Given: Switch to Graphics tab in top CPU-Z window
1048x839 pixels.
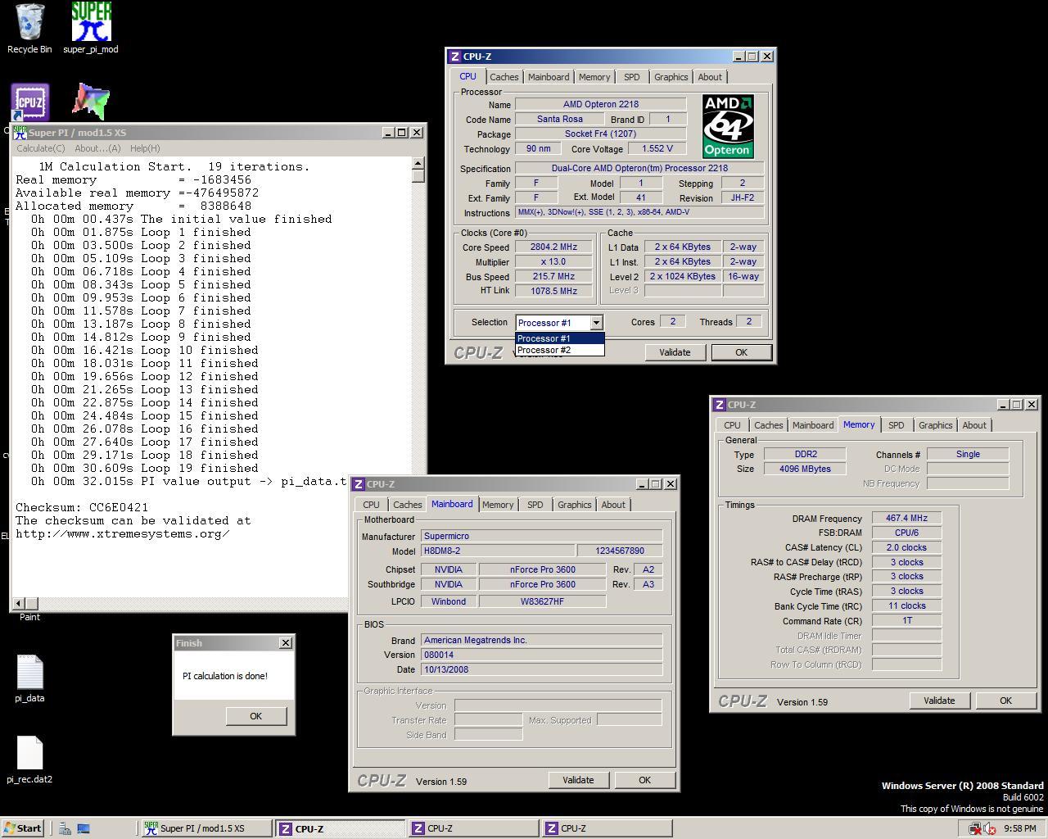Looking at the screenshot, I should (x=671, y=77).
